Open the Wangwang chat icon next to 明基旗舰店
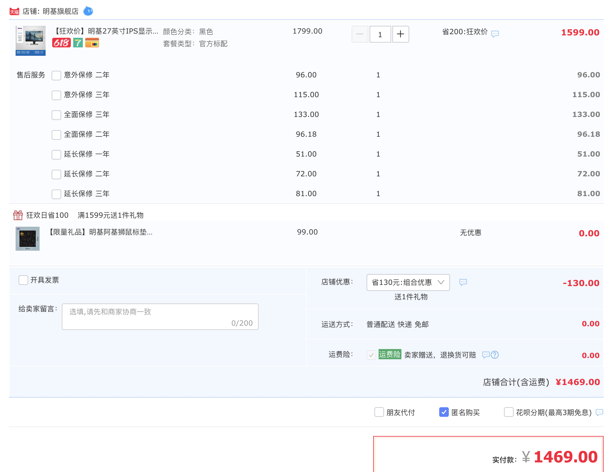The height and width of the screenshot is (472, 612). pyautogui.click(x=88, y=11)
